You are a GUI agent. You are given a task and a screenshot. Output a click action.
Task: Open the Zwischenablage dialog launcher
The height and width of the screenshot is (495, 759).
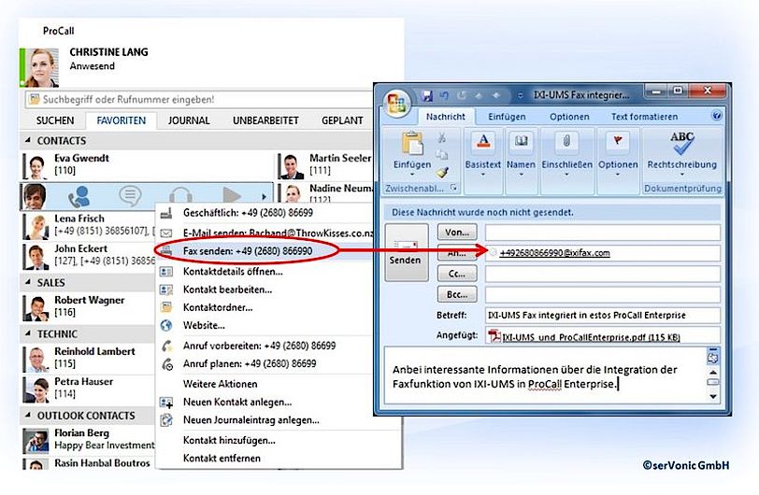(453, 188)
